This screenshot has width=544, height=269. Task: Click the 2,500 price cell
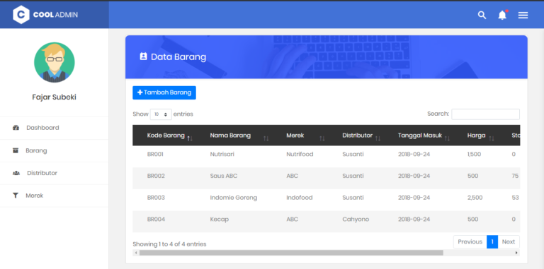[x=475, y=198]
